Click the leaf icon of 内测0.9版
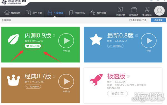167x105 pixels. click(x=14, y=39)
